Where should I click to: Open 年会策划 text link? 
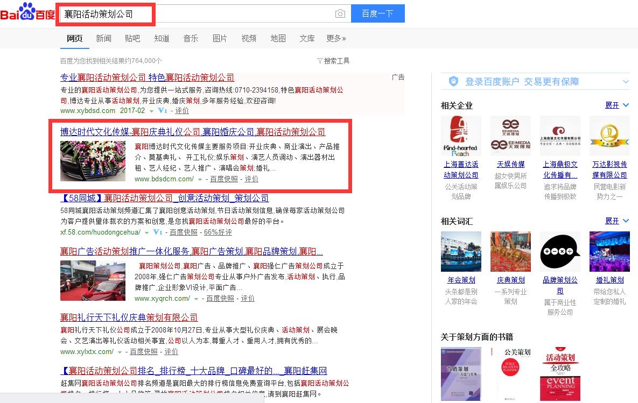point(461,280)
